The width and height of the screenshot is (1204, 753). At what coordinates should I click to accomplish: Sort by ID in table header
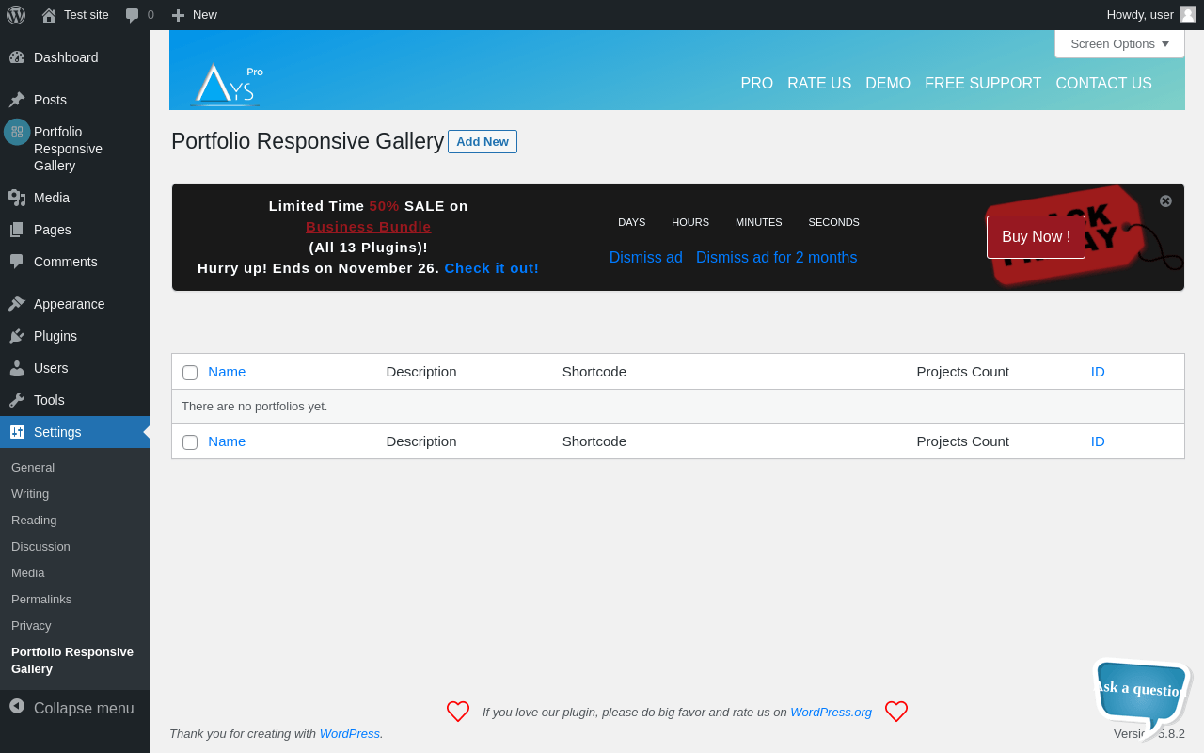pos(1098,371)
